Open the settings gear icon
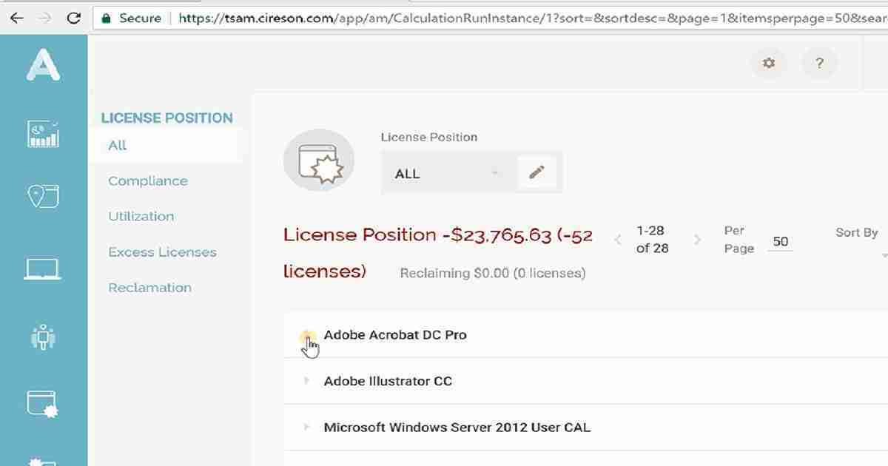 pyautogui.click(x=768, y=64)
